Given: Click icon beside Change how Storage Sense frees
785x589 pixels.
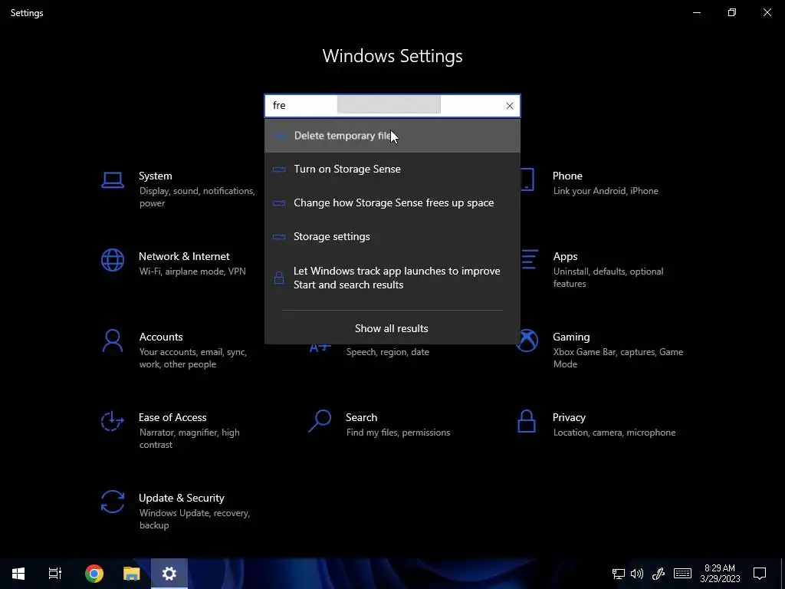Looking at the screenshot, I should pyautogui.click(x=279, y=203).
